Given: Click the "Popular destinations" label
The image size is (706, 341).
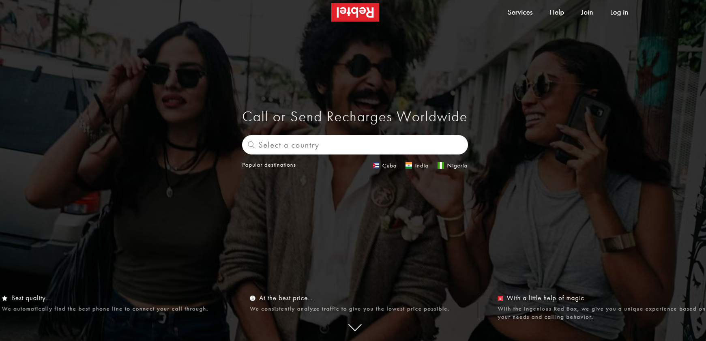Looking at the screenshot, I should click(x=269, y=165).
